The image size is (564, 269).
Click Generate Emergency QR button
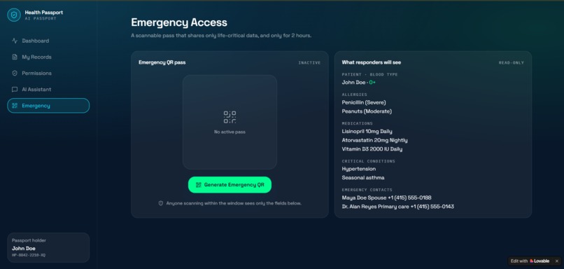[230, 185]
